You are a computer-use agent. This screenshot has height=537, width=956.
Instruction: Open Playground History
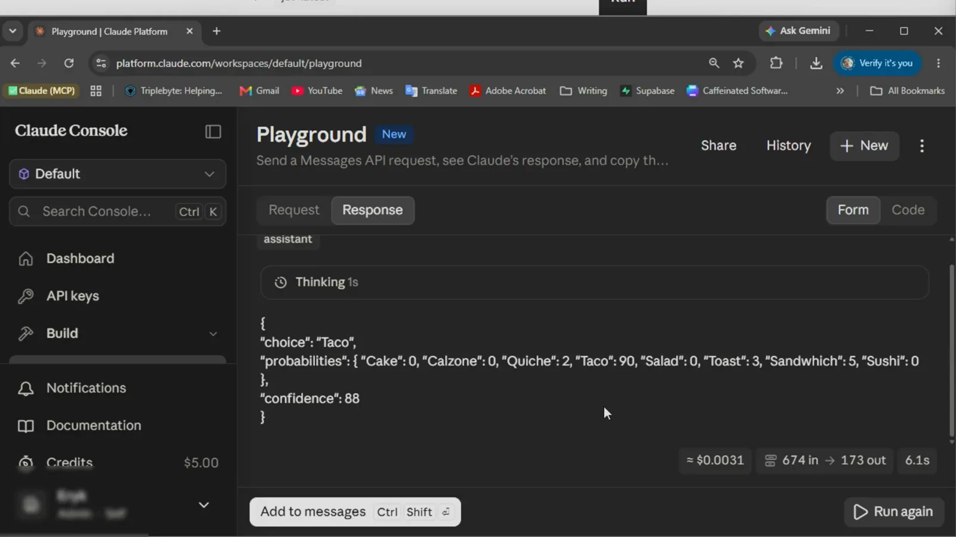pyautogui.click(x=789, y=146)
